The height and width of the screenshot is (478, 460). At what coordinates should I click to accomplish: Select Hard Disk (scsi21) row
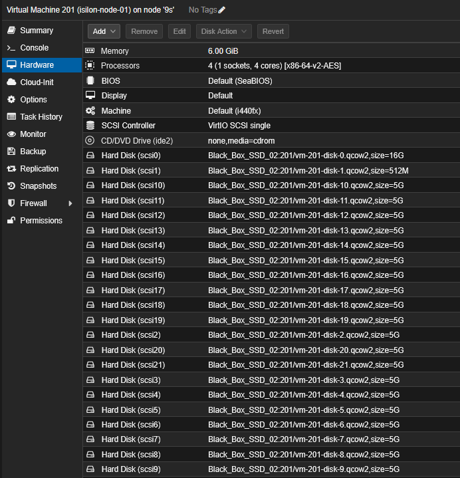pos(266,365)
